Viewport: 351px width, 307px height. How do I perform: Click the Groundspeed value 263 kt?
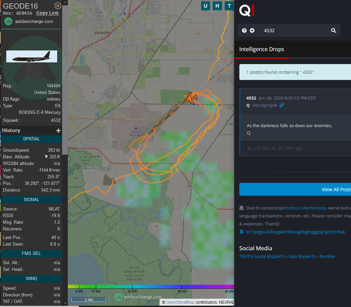click(54, 150)
